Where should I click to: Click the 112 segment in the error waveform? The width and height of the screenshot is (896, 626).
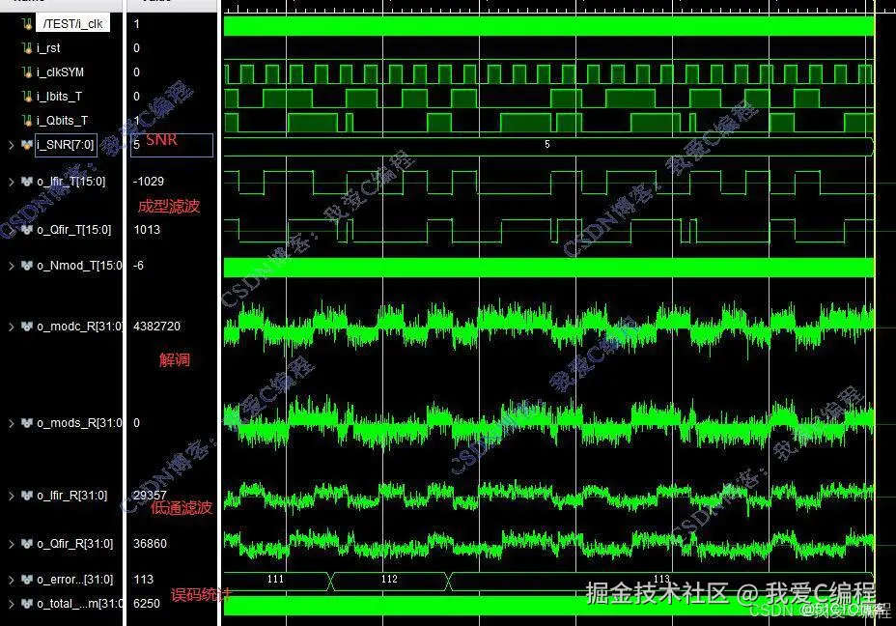(388, 579)
